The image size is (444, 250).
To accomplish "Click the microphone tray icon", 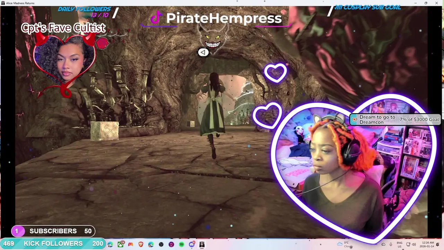I will [x=391, y=244].
